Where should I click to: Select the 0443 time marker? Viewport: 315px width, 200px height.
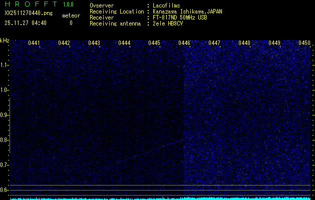pos(94,43)
